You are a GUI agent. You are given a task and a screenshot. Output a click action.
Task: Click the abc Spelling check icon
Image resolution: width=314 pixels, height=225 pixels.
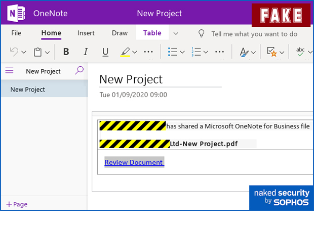(300, 52)
